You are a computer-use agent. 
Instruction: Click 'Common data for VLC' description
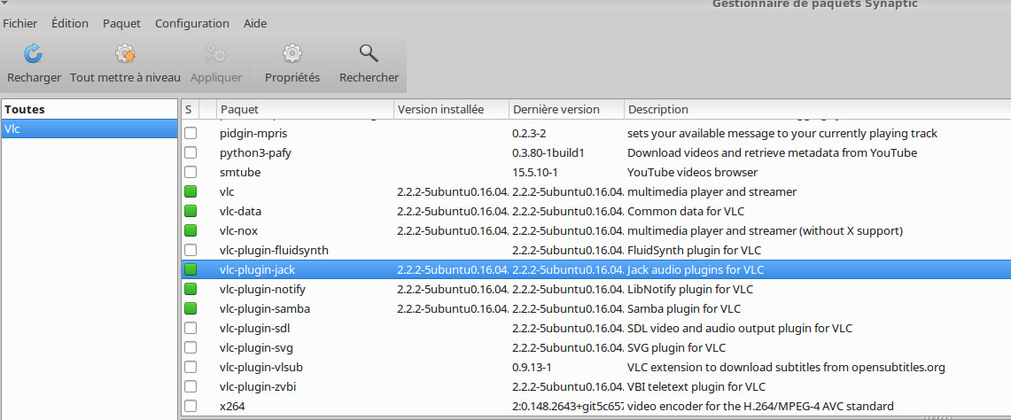pyautogui.click(x=688, y=211)
